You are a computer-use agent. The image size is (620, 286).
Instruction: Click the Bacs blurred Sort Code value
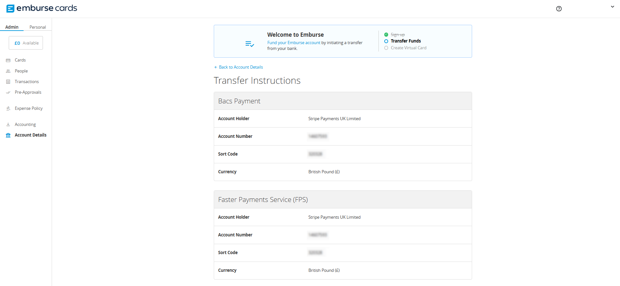[315, 154]
